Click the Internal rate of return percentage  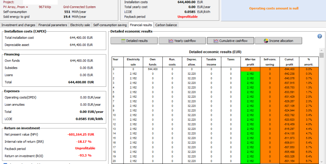[84, 142]
